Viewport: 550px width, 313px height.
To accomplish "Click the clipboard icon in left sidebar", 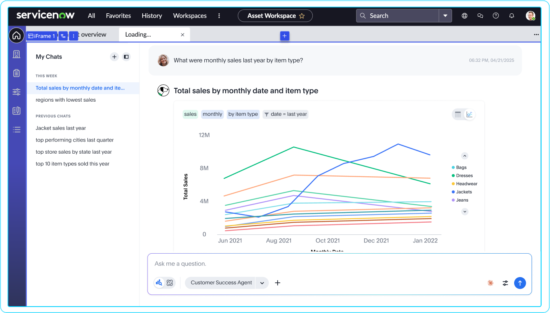I will 17,73.
